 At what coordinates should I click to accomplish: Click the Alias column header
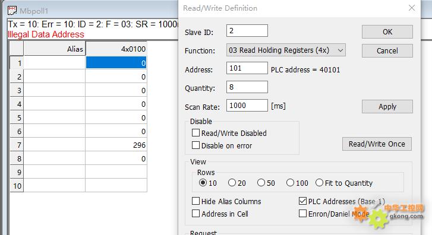point(55,49)
